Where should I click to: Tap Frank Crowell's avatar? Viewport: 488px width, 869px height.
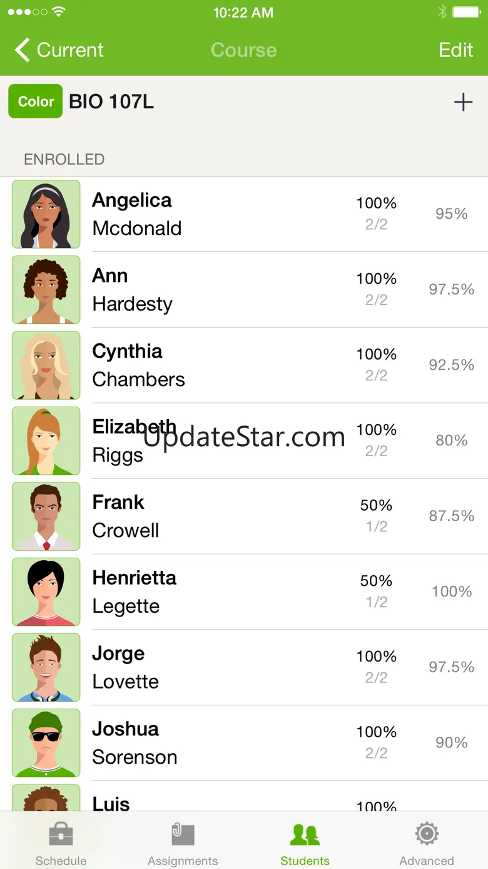[x=46, y=516]
